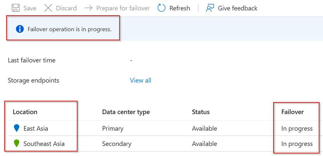
Task: Select the Southeast Asia secondary row
Action: coord(44,144)
